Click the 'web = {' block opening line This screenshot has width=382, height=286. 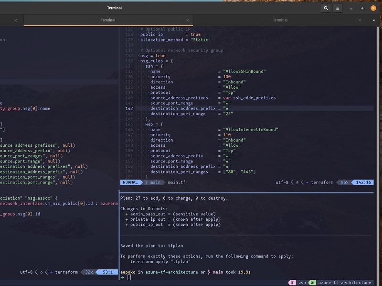click(x=154, y=124)
